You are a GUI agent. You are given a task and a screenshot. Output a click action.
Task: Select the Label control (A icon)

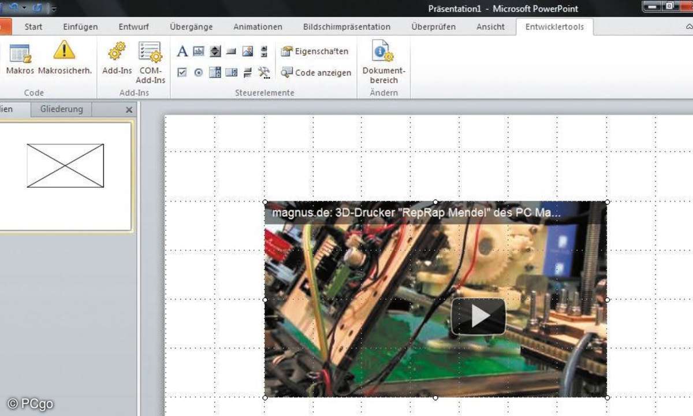[x=182, y=52]
